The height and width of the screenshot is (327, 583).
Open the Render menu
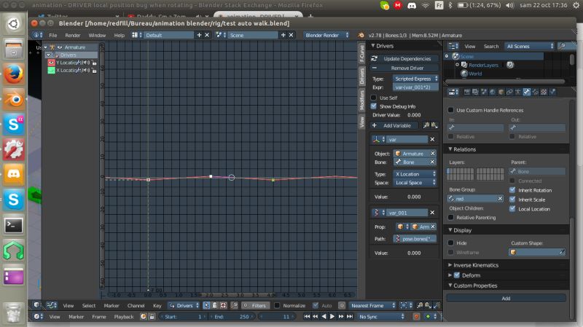[x=72, y=35]
